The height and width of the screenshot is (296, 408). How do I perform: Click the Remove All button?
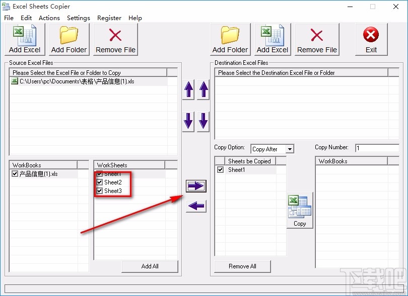tap(242, 266)
